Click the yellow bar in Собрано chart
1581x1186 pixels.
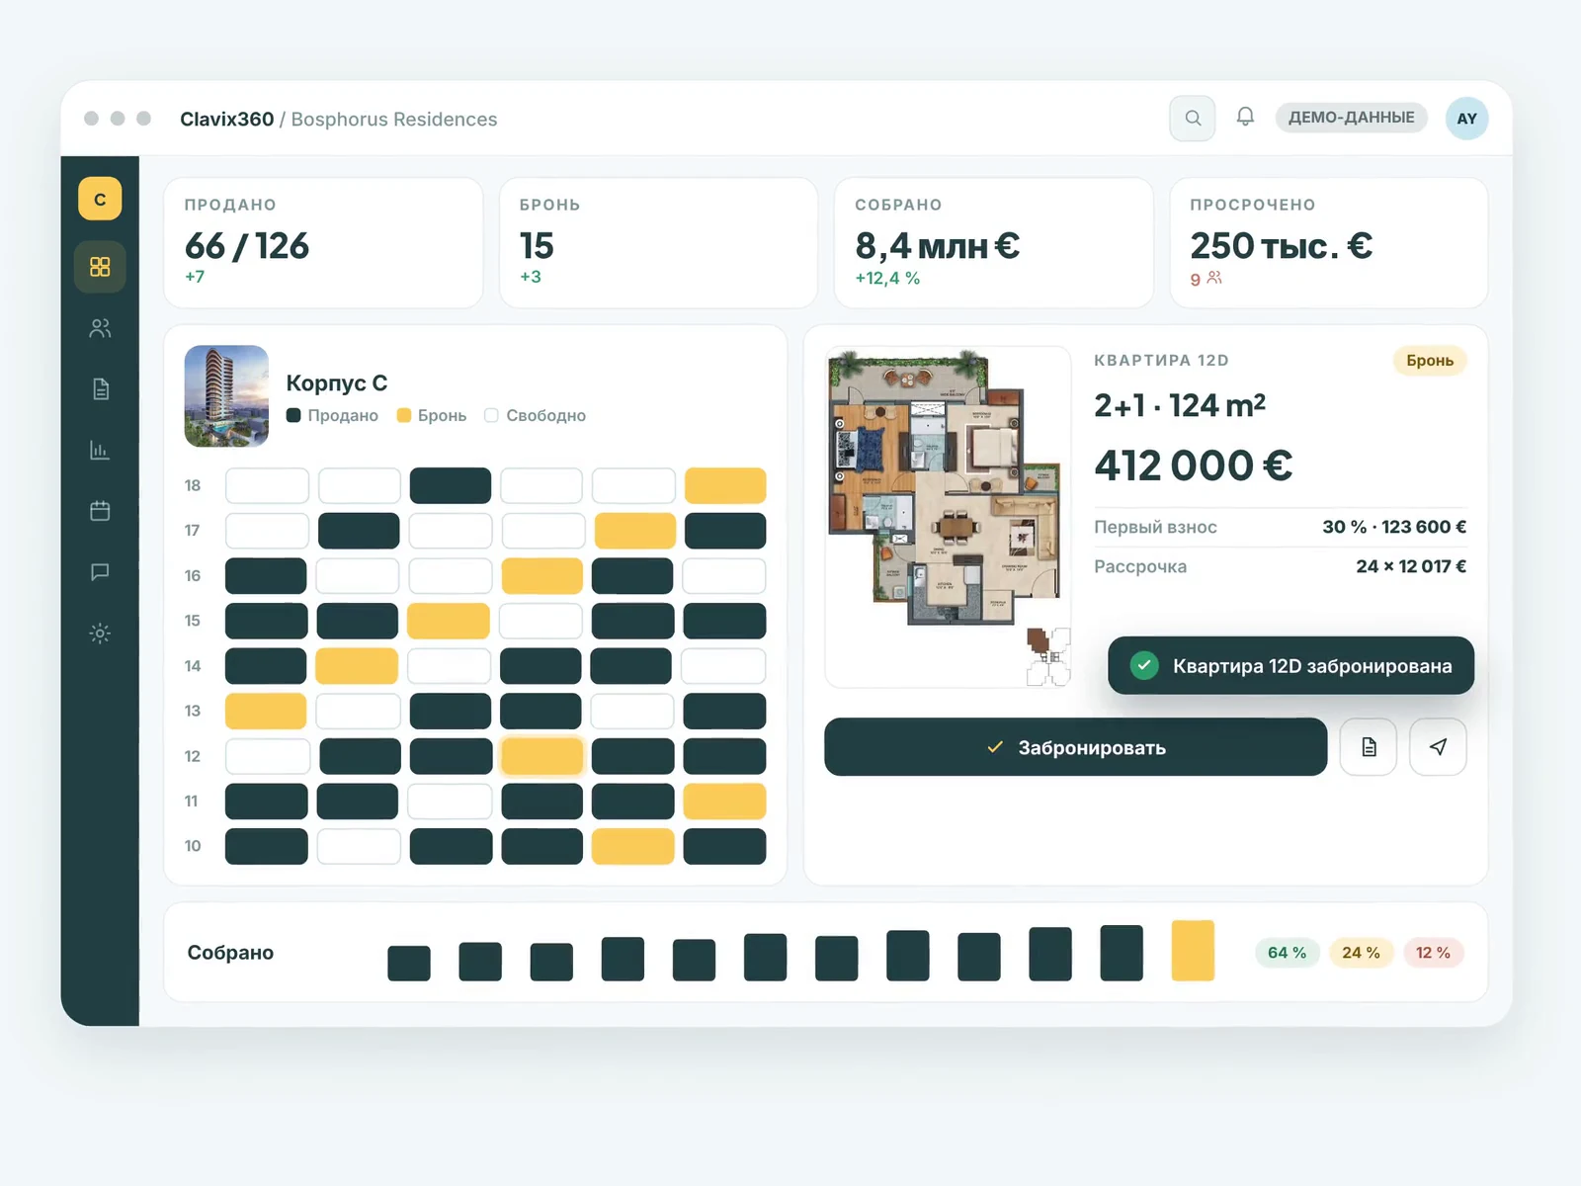tap(1193, 951)
